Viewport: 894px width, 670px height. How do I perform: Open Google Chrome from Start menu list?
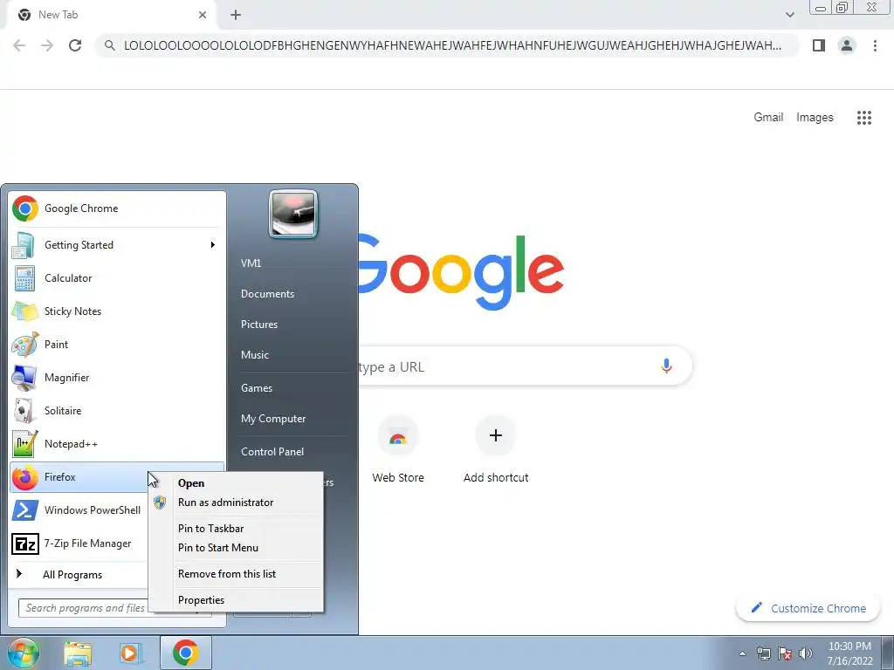point(116,209)
